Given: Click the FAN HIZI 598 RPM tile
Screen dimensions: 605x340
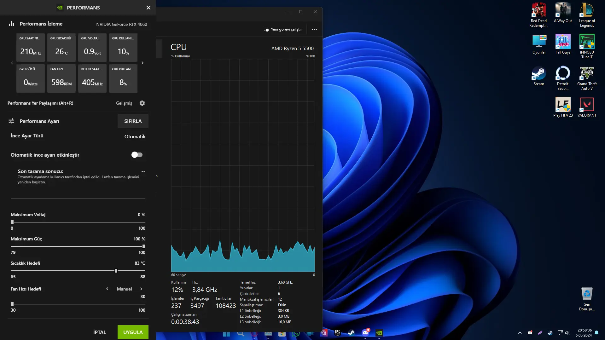Looking at the screenshot, I should pyautogui.click(x=61, y=78).
